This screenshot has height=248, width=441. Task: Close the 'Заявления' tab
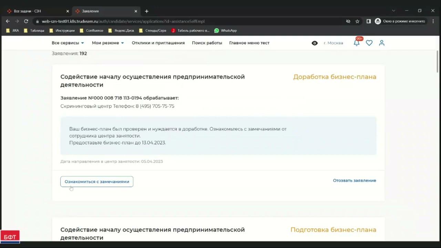[136, 11]
